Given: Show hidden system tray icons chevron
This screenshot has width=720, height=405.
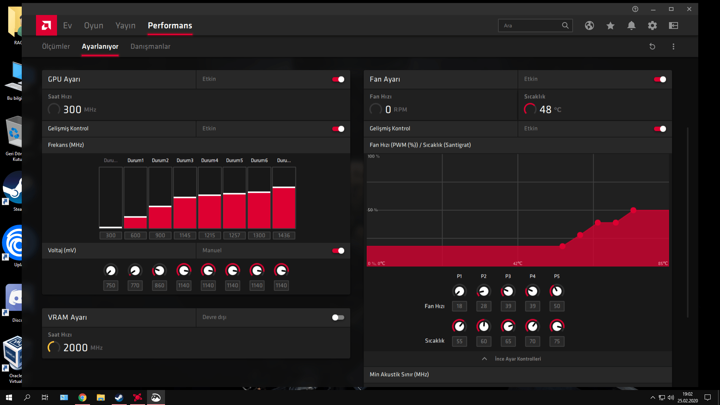Looking at the screenshot, I should [x=652, y=397].
